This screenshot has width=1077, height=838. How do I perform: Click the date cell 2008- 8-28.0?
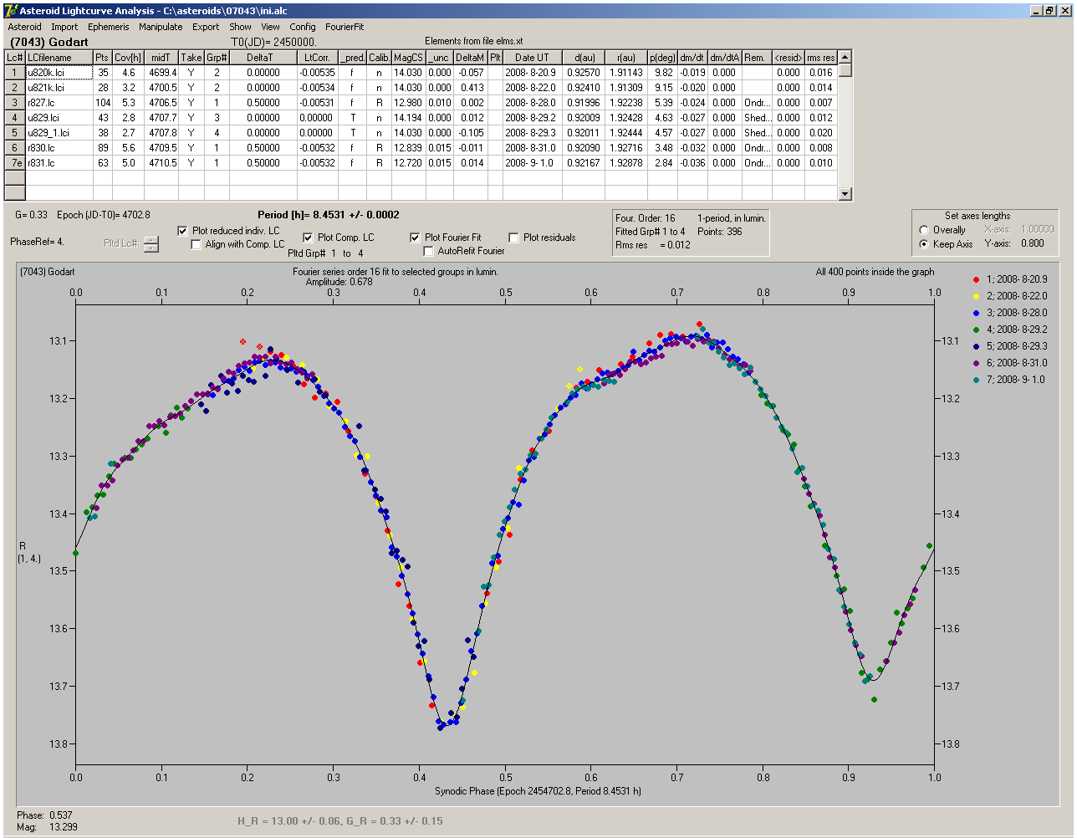click(532, 103)
